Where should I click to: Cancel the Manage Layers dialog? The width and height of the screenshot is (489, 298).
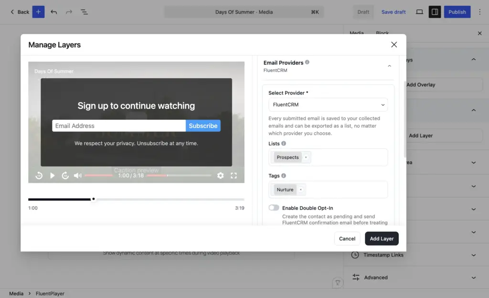pos(347,238)
